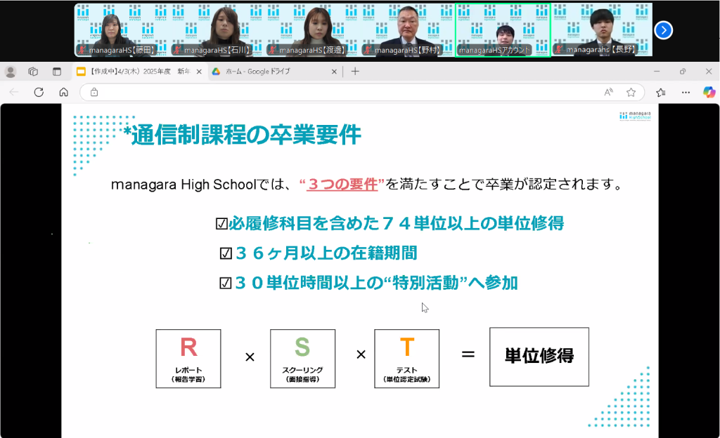Minimize the browser window
This screenshot has height=438, width=720.
click(657, 72)
